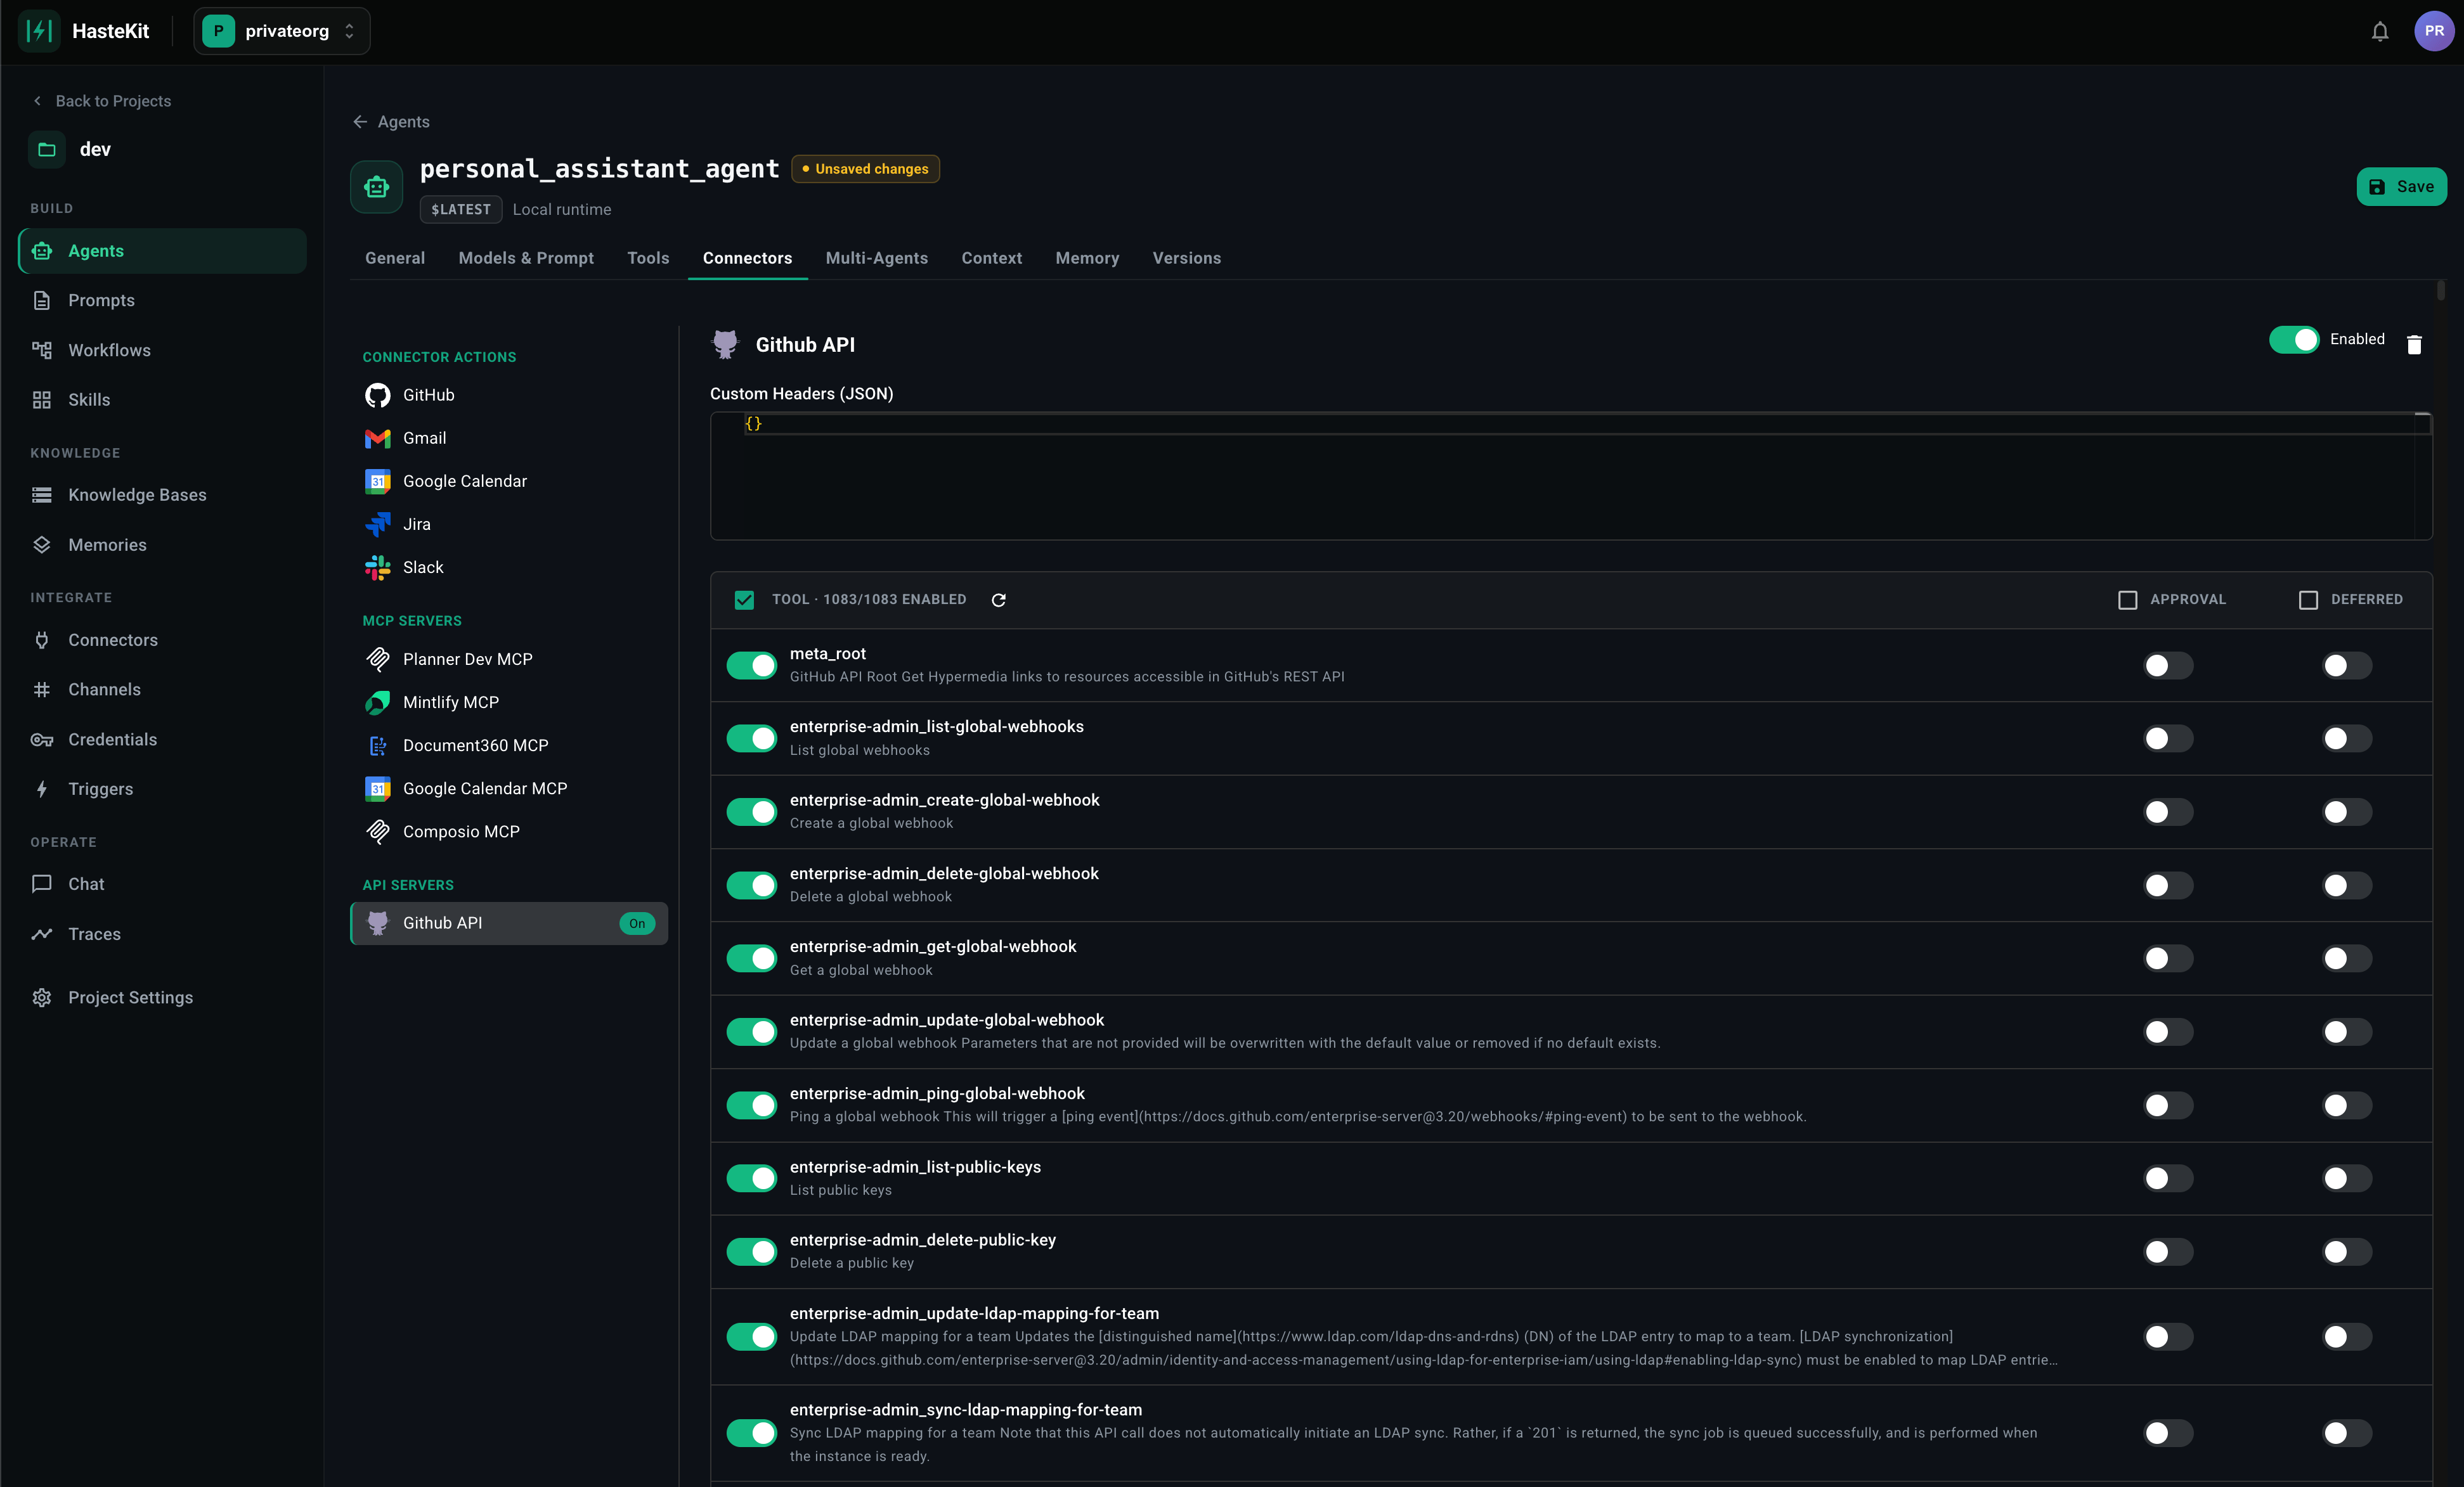Disable enterprise-admin_delete-public-key tool

(x=751, y=1251)
